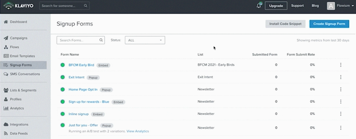Click the Flowium account avatar icon
Image resolution: width=356 pixels, height=139 pixels.
pyautogui.click(x=331, y=6)
